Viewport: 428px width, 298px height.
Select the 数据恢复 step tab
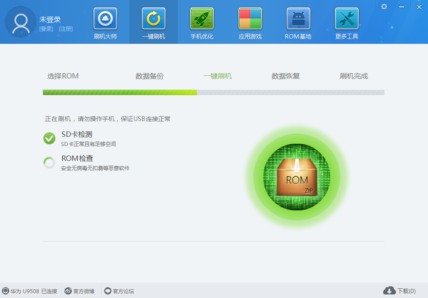coord(285,76)
